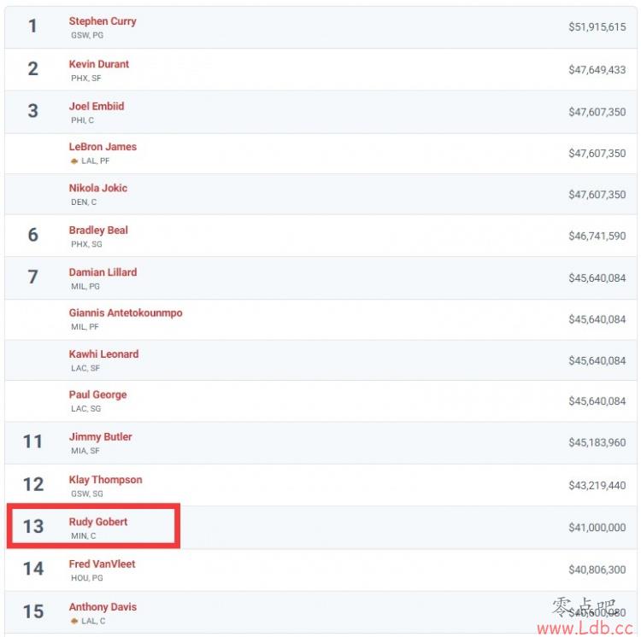Click the highlighted Rudy Gobert link
Viewport: 641px width, 637px height.
98,522
